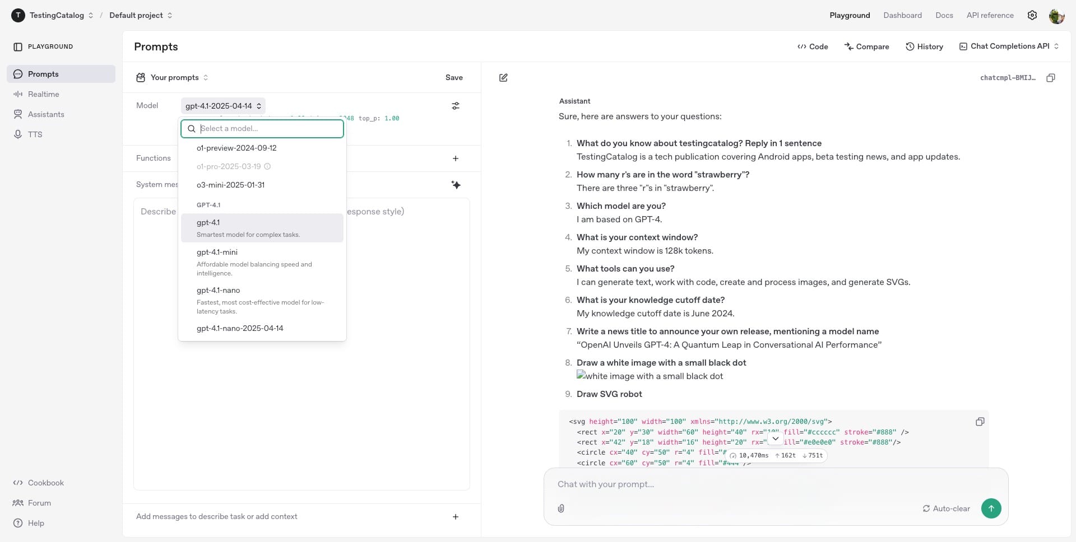This screenshot has width=1076, height=542.
Task: Copy the chat completion ID
Action: pos(1050,78)
